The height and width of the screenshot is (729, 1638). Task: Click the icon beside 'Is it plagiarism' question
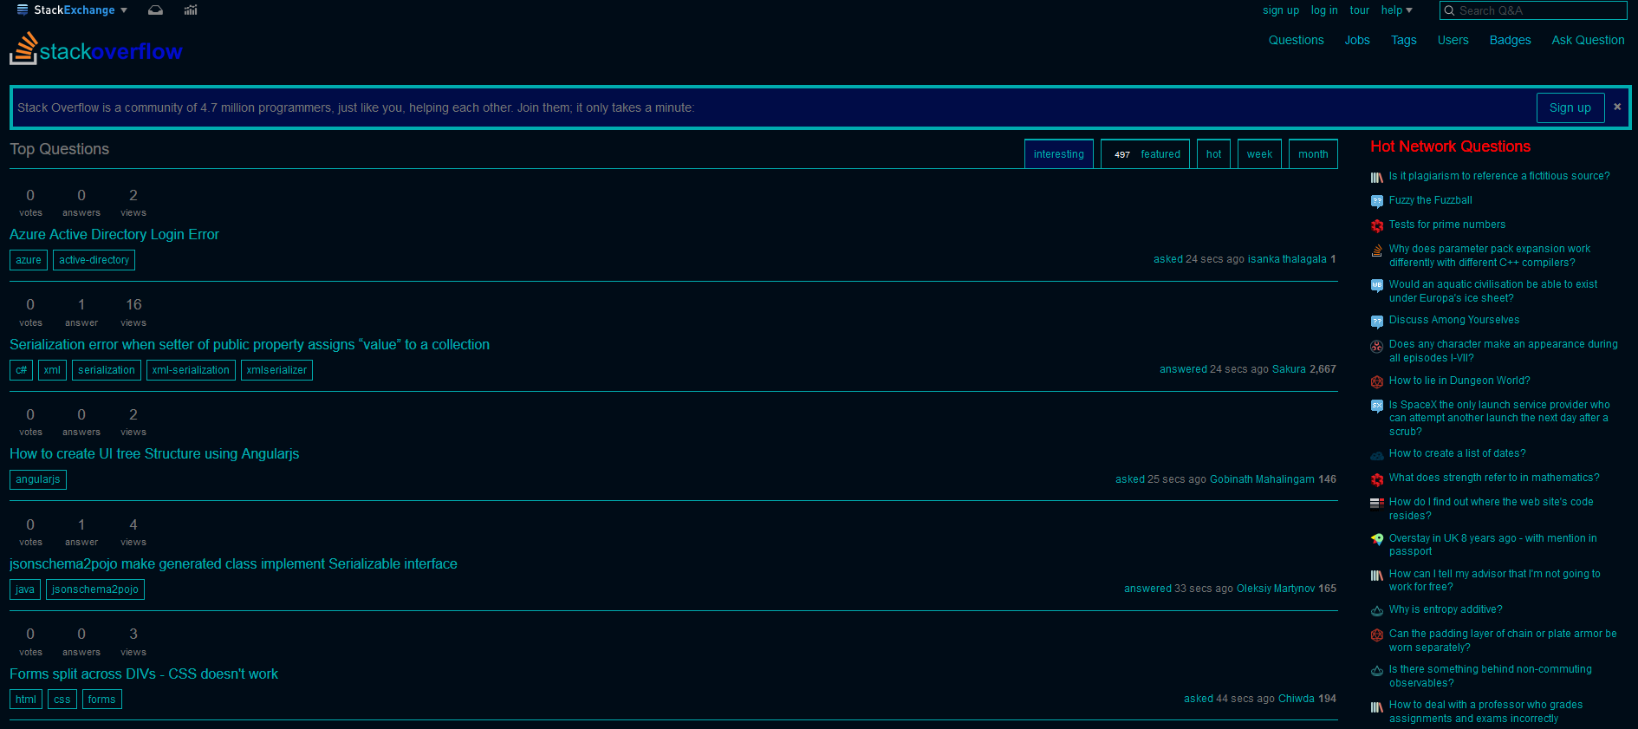[x=1376, y=177]
